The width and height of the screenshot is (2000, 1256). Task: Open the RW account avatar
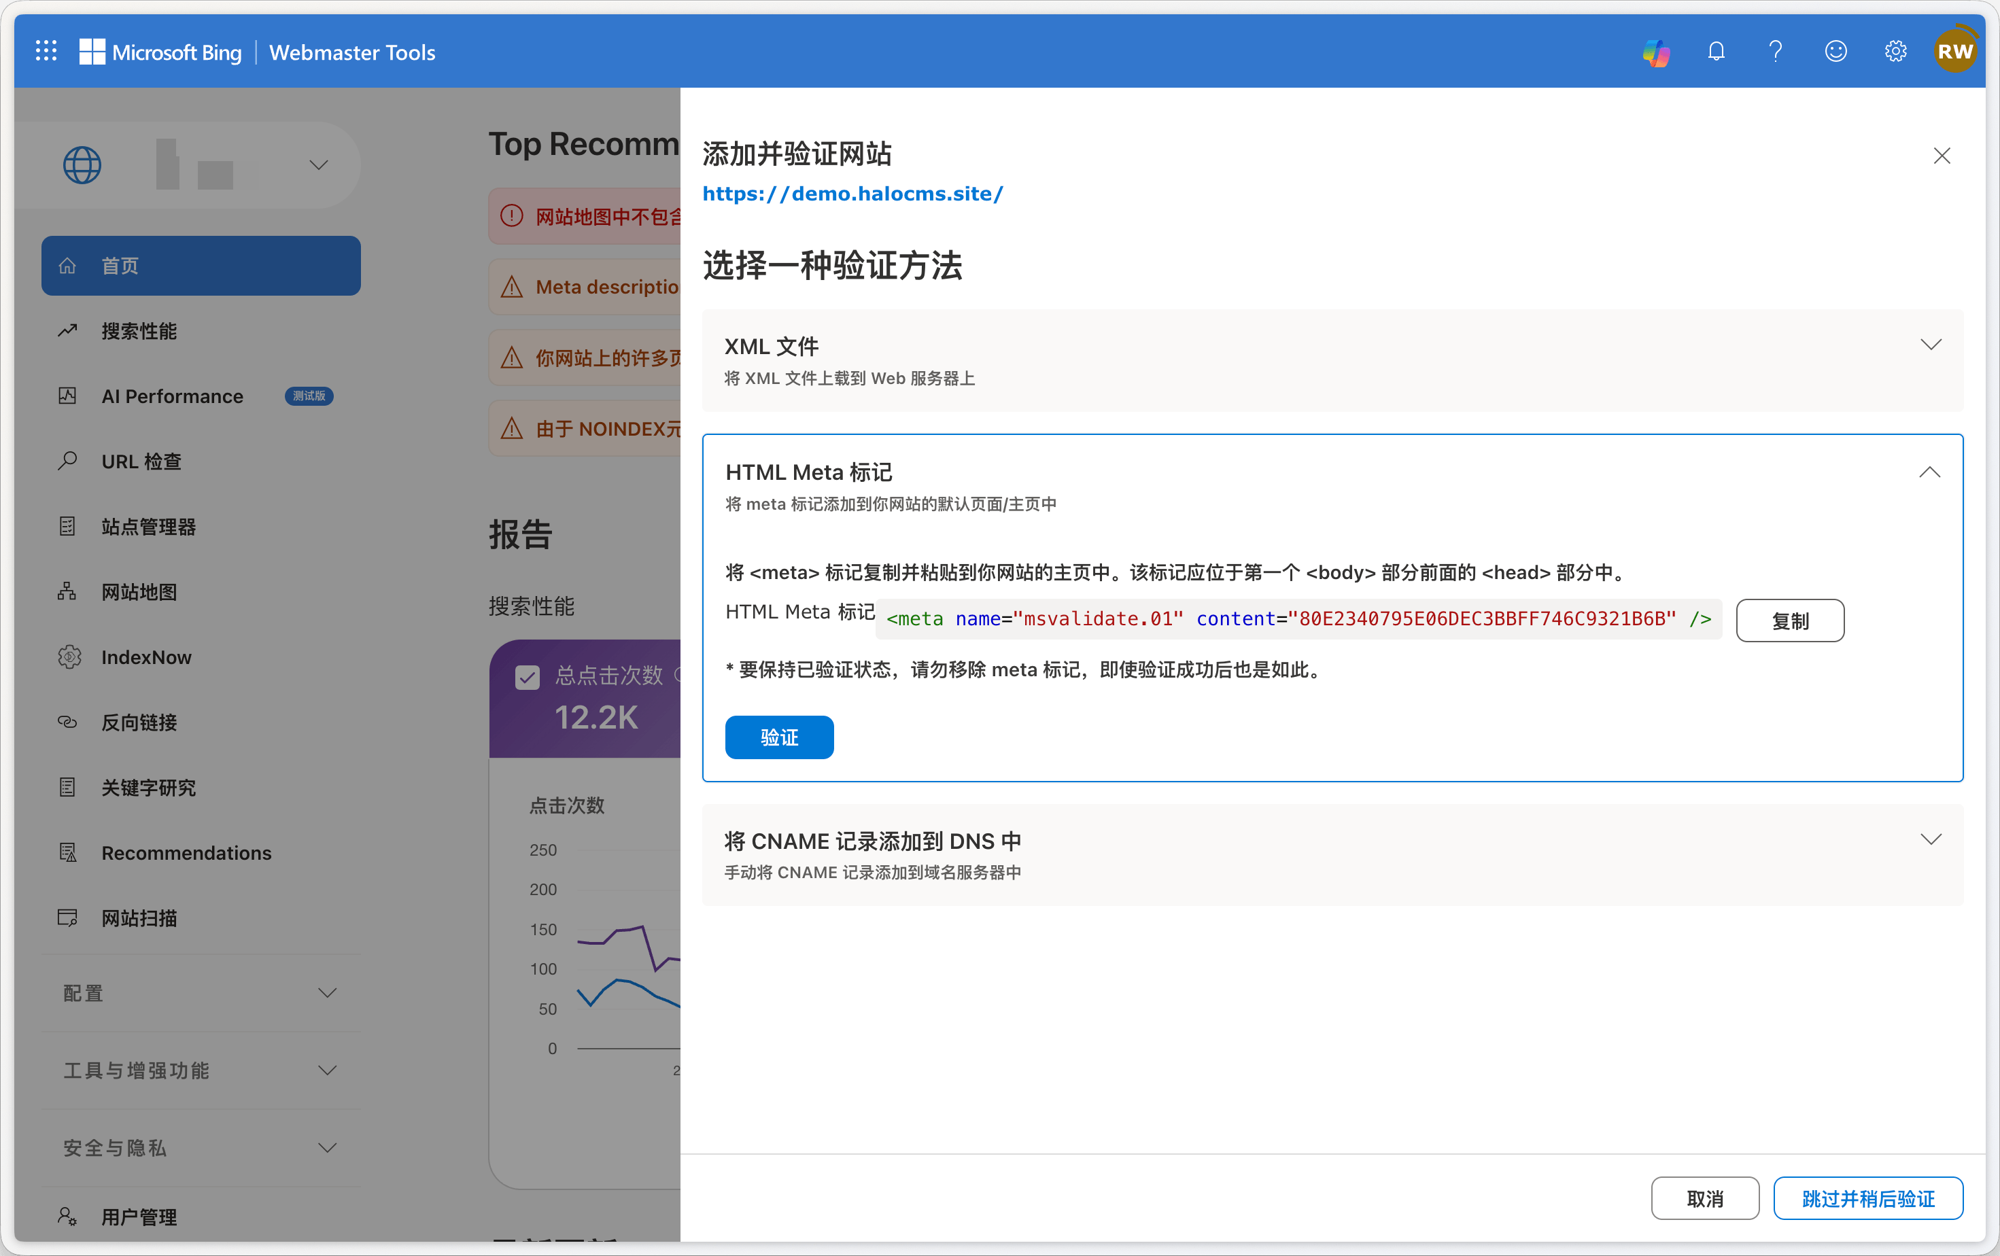coord(1955,52)
